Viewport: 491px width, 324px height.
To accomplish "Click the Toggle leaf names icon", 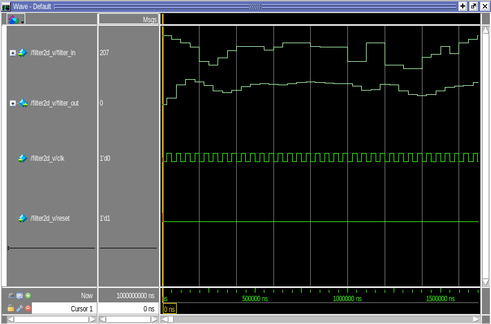I will [x=11, y=296].
